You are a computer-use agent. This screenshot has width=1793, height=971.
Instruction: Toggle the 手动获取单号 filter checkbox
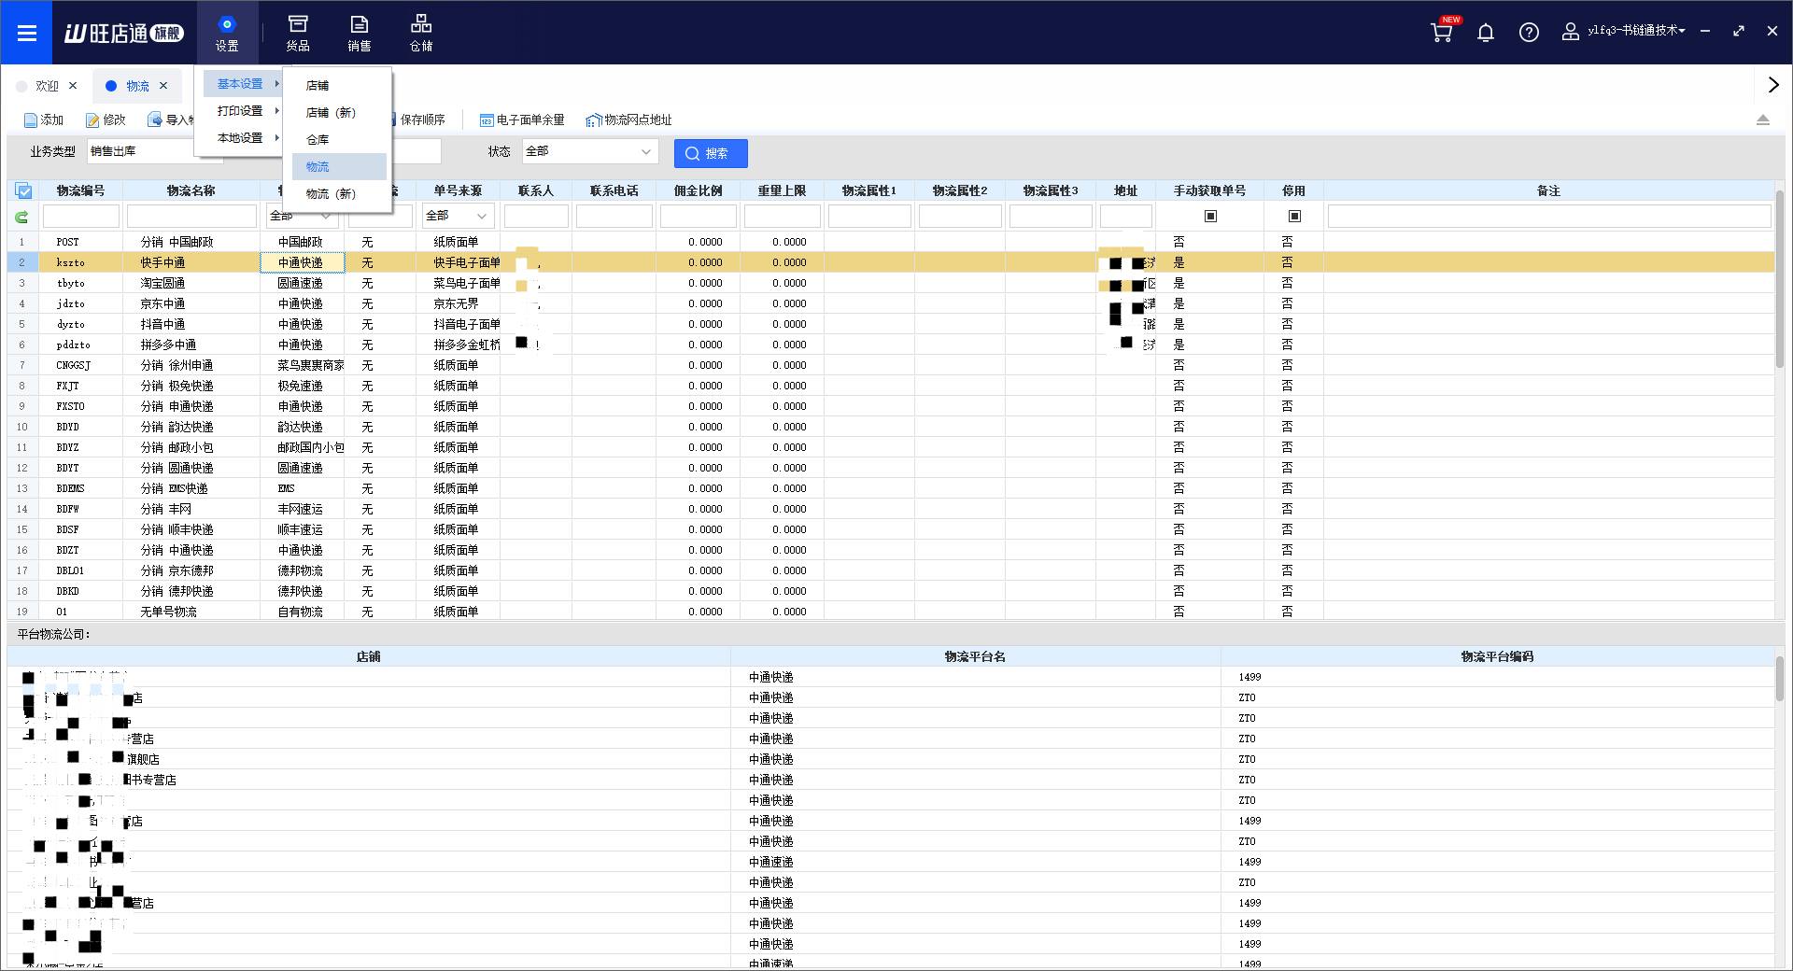(x=1210, y=216)
